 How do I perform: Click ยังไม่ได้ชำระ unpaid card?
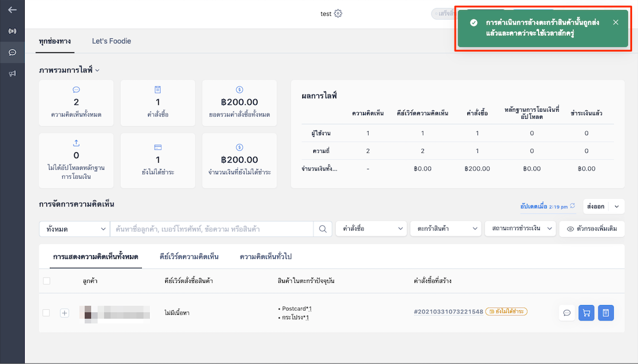[158, 161]
